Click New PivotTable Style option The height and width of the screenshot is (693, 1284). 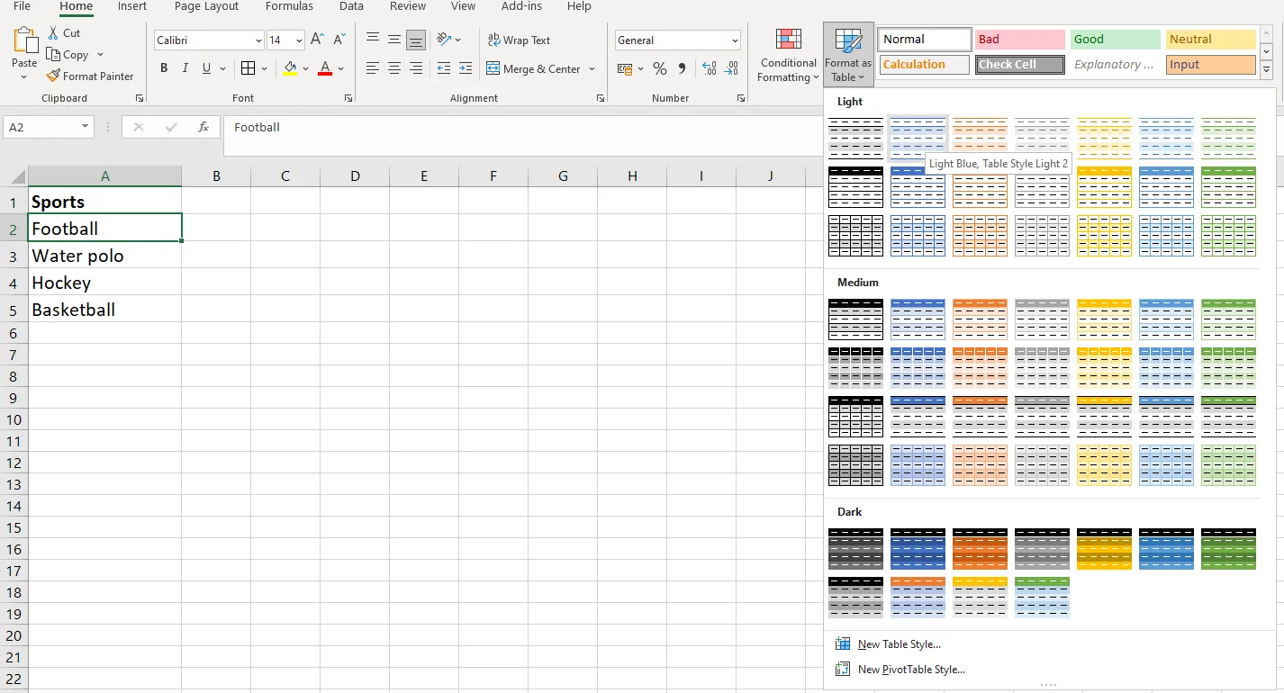909,669
